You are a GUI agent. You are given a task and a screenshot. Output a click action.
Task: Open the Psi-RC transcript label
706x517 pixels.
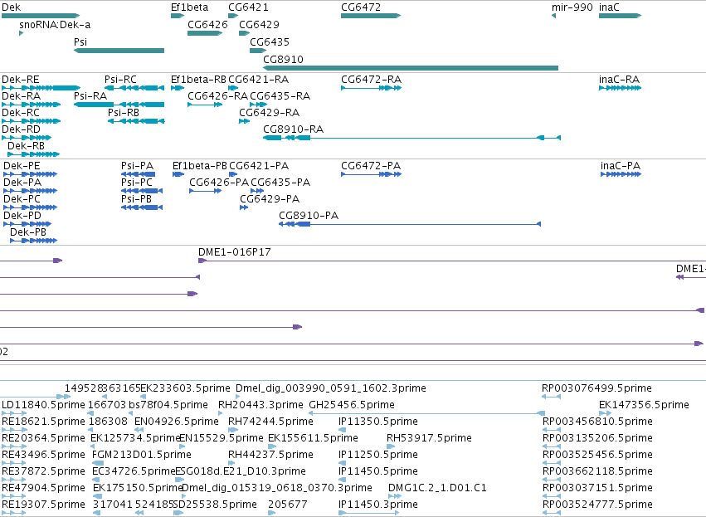[120, 80]
